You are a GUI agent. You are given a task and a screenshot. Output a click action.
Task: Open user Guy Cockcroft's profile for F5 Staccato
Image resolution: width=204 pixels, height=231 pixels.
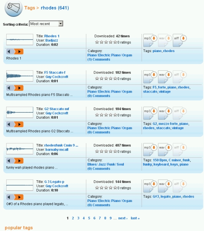pyautogui.click(x=57, y=77)
